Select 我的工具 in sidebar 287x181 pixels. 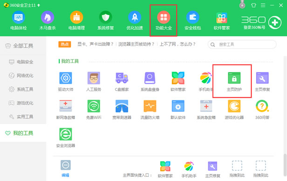(23, 133)
